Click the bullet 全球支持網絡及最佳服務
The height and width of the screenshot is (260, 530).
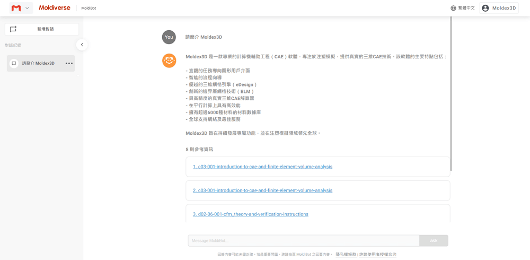click(x=213, y=119)
